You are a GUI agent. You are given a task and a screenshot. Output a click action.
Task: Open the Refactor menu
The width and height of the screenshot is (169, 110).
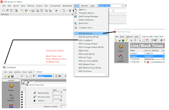(31, 6)
